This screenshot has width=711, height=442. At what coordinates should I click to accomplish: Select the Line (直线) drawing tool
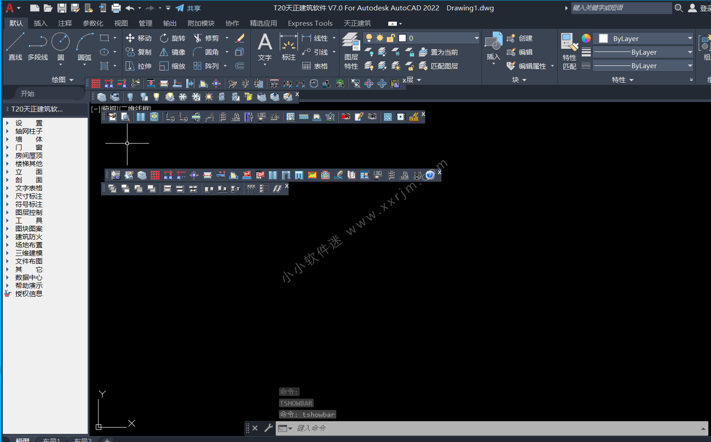coord(15,47)
